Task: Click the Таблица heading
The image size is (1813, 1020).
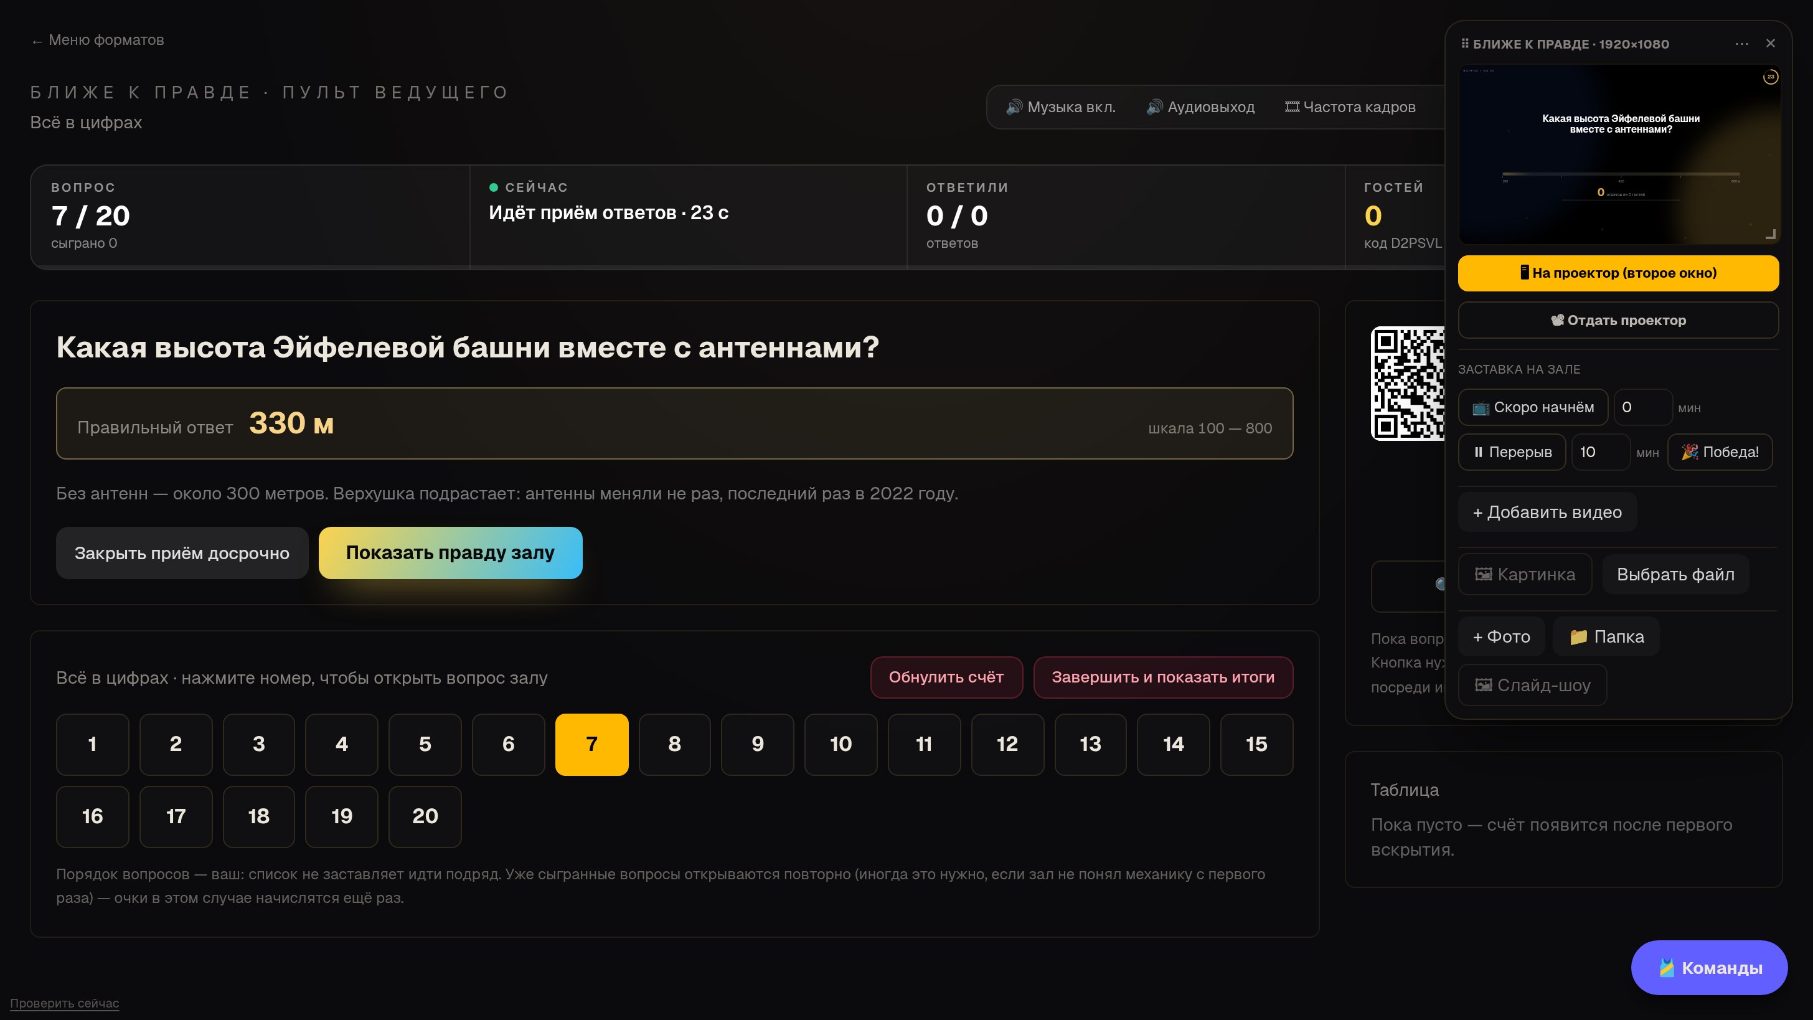Action: [1405, 790]
